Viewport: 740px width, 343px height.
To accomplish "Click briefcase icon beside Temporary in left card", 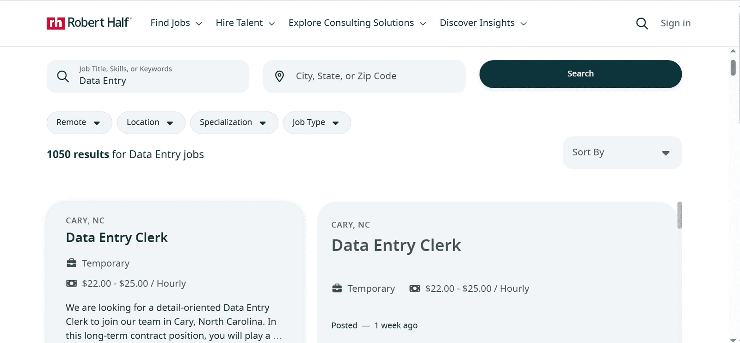I will (71, 263).
